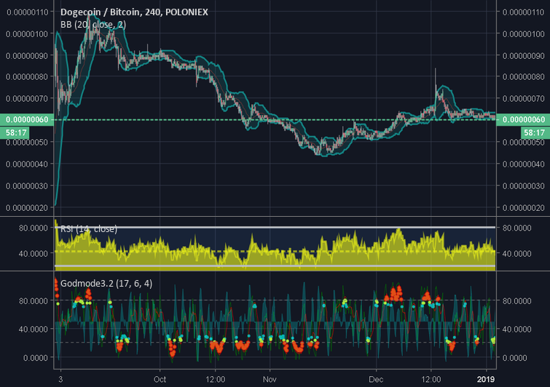The height and width of the screenshot is (387, 550).
Task: Click RSI pane 40.0000 label on left axis
Action: [34, 253]
